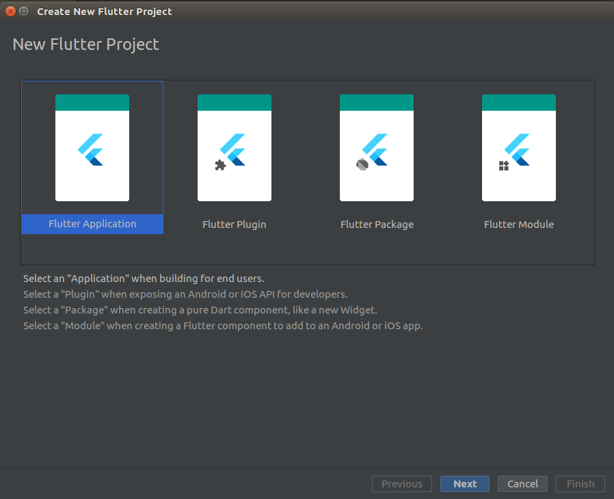The image size is (614, 499).
Task: Click the Flutter Module label
Action: (x=519, y=225)
